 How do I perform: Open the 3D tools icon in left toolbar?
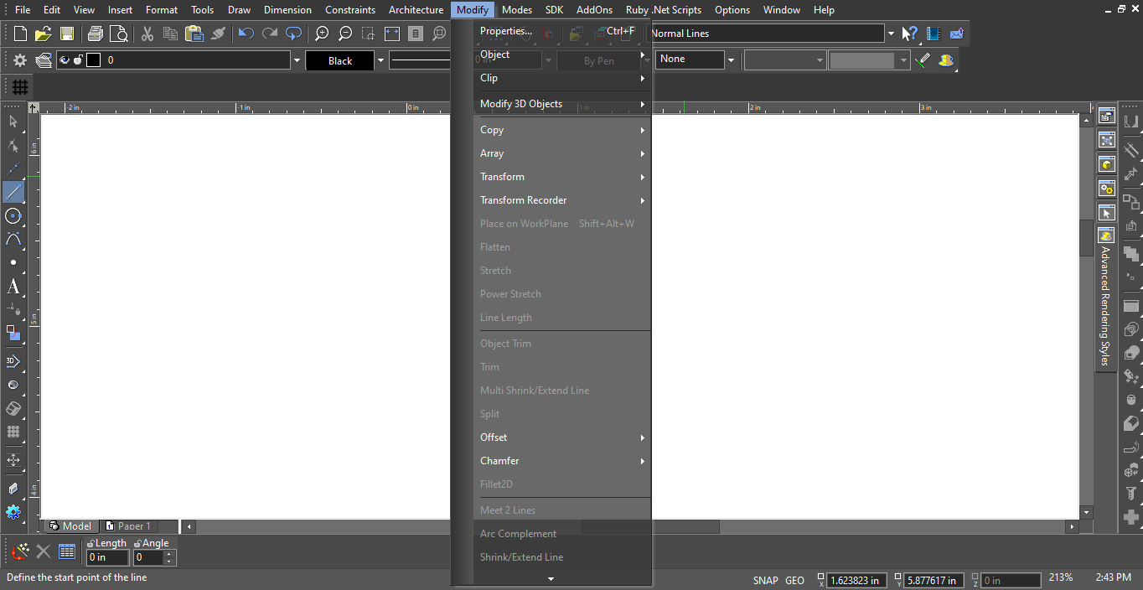(x=13, y=361)
